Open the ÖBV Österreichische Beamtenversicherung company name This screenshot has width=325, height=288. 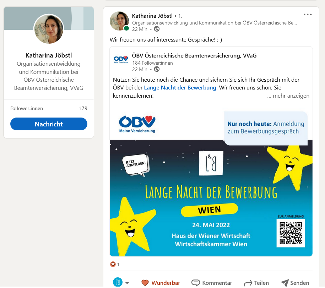point(194,55)
